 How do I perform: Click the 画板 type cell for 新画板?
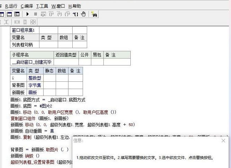pyautogui.click(x=35, y=92)
